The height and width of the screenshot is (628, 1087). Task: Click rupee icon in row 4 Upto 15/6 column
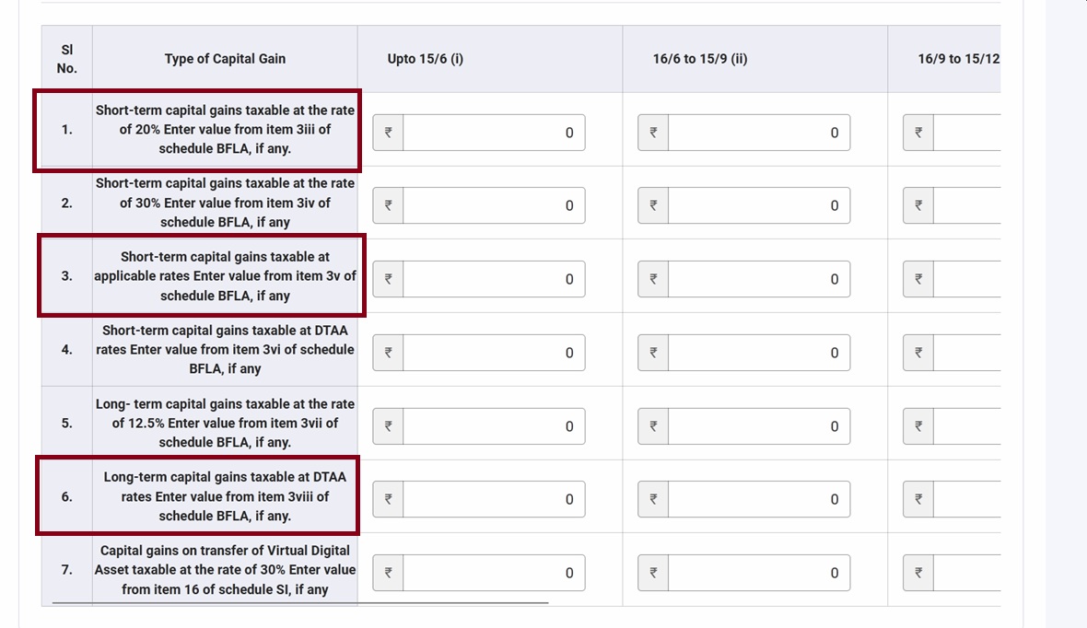[x=388, y=352]
